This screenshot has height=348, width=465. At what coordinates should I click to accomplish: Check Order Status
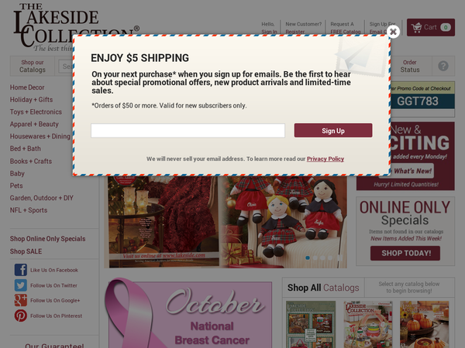[x=410, y=66]
